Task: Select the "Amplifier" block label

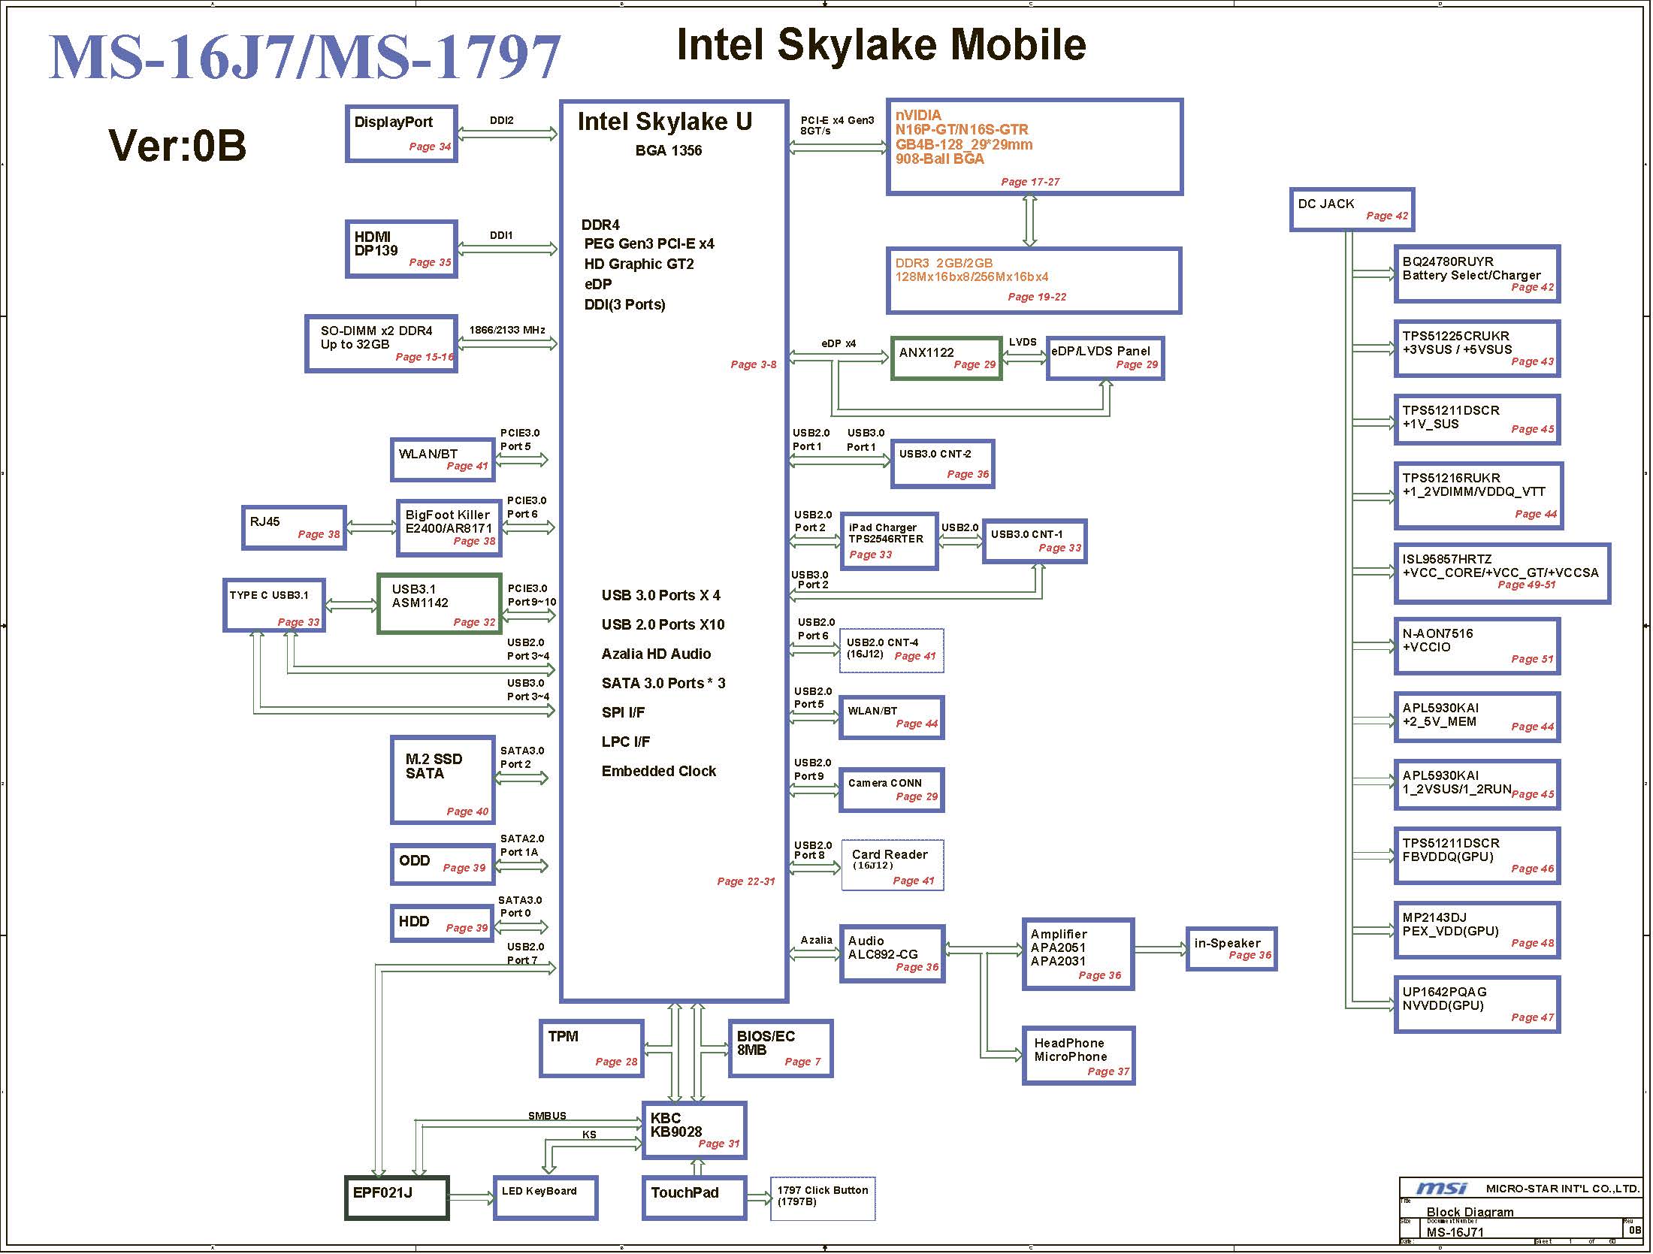Action: click(1059, 934)
